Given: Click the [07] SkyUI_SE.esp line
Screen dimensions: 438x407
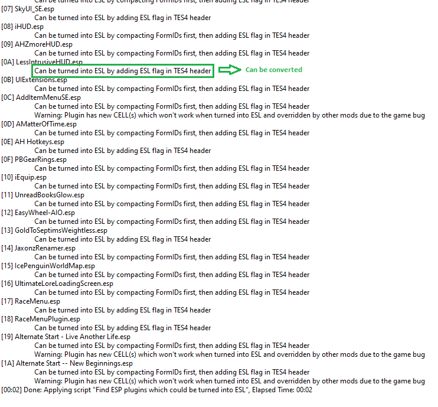Looking at the screenshot, I should click(x=28, y=9).
